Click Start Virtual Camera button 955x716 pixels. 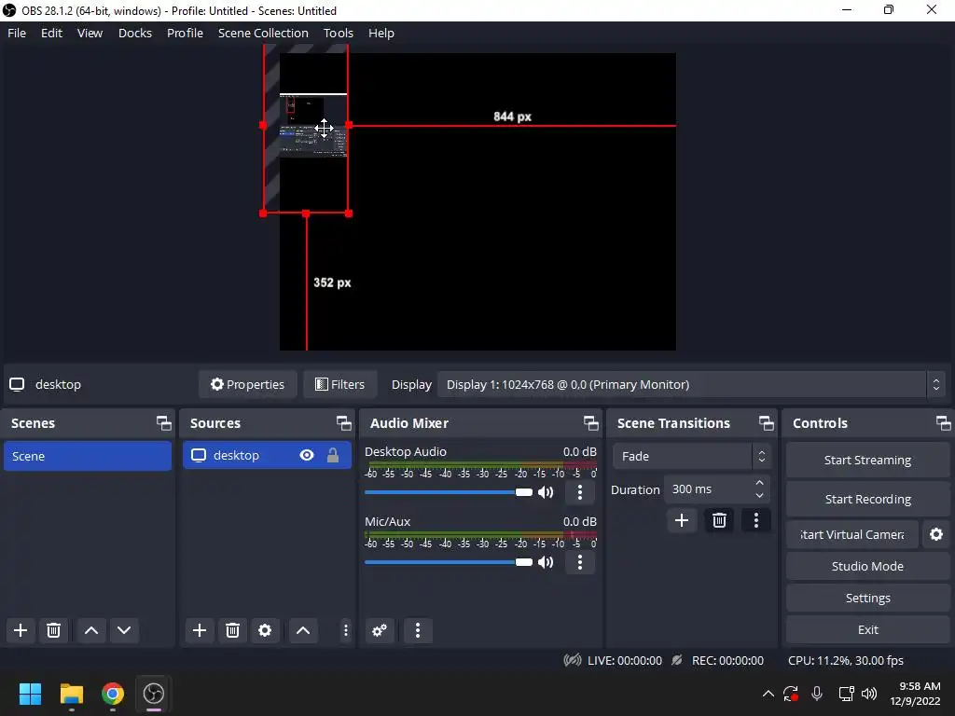pos(852,534)
